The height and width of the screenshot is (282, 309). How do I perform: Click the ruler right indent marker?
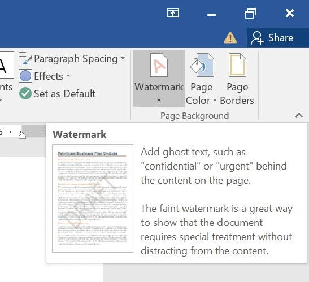click(x=22, y=135)
